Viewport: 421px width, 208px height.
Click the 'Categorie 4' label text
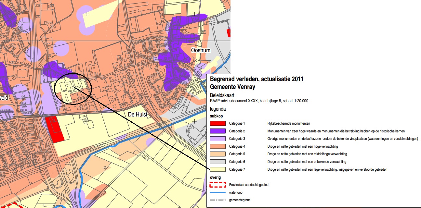[237, 146]
